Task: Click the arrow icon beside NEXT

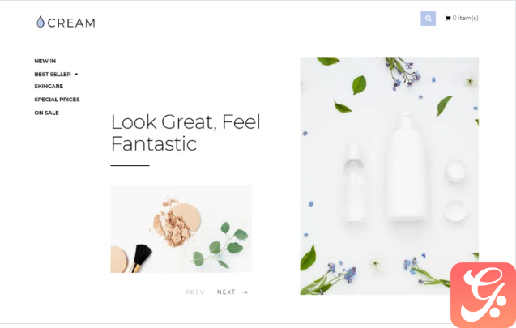Action: (x=245, y=292)
